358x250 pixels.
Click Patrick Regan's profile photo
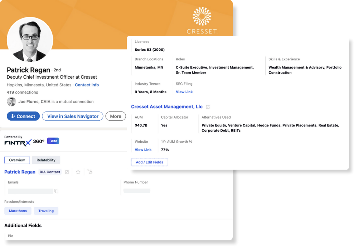(x=30, y=40)
